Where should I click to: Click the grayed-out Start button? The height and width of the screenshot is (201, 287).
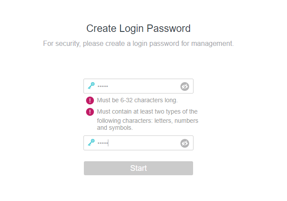(138, 168)
